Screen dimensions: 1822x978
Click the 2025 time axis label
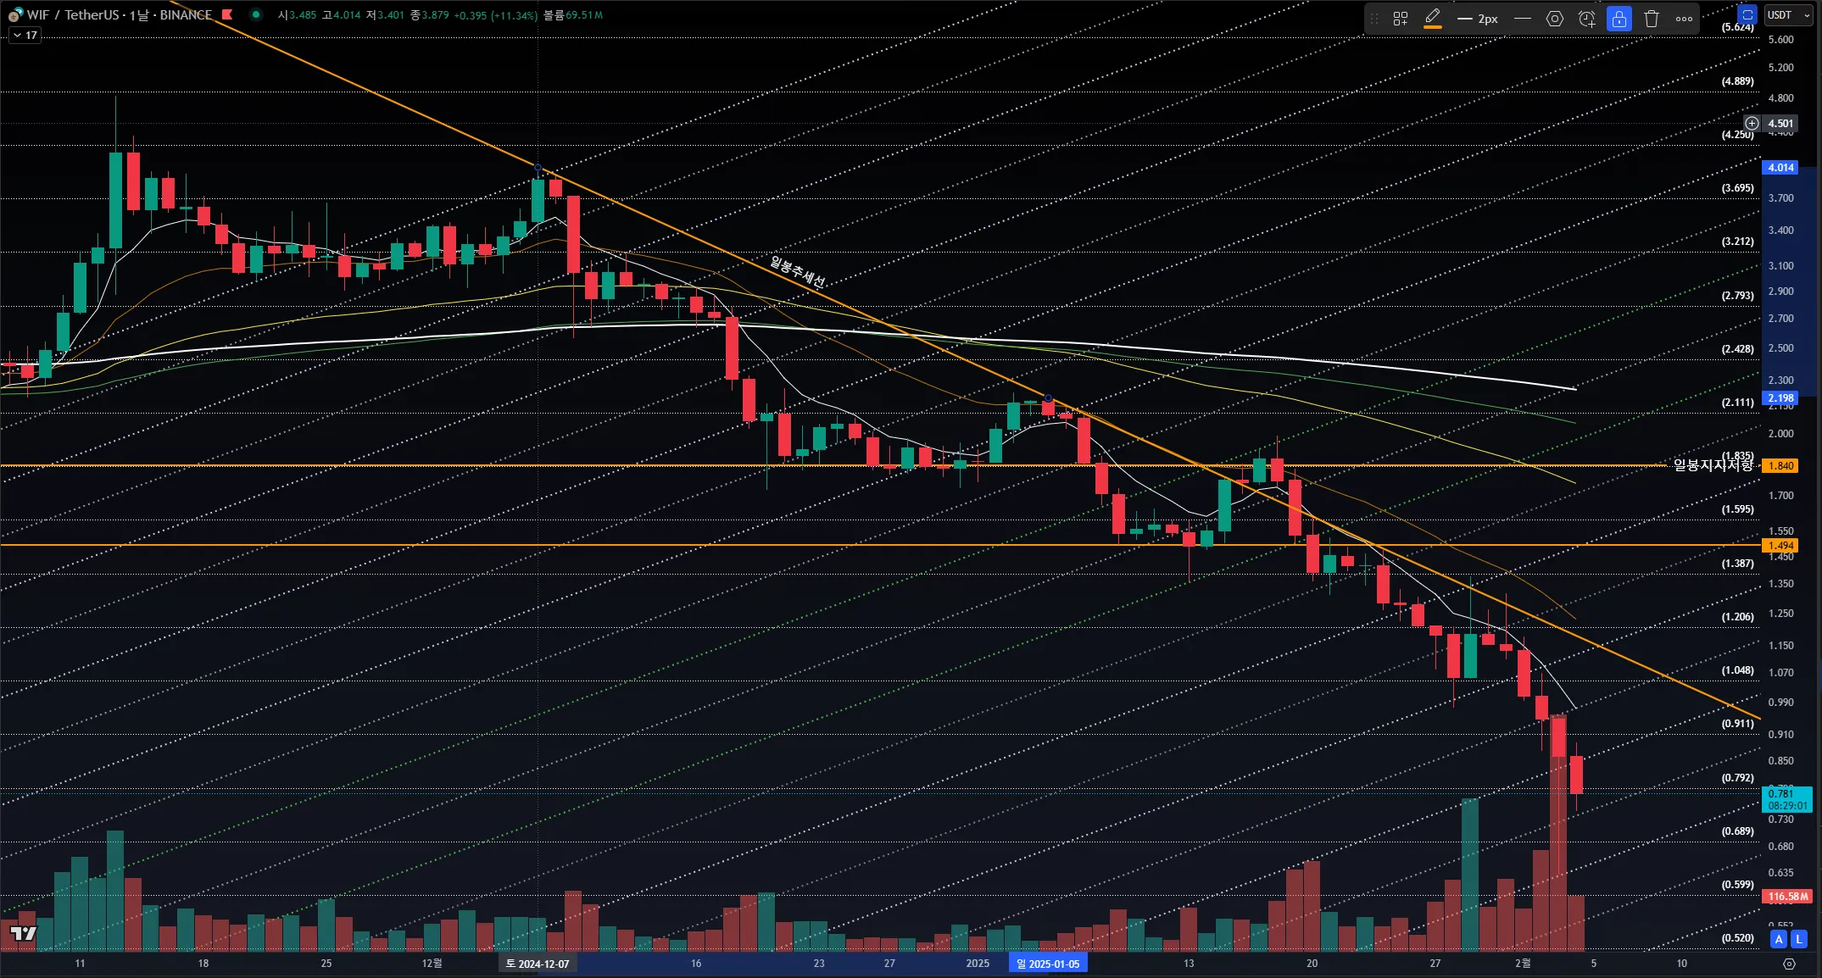(978, 964)
